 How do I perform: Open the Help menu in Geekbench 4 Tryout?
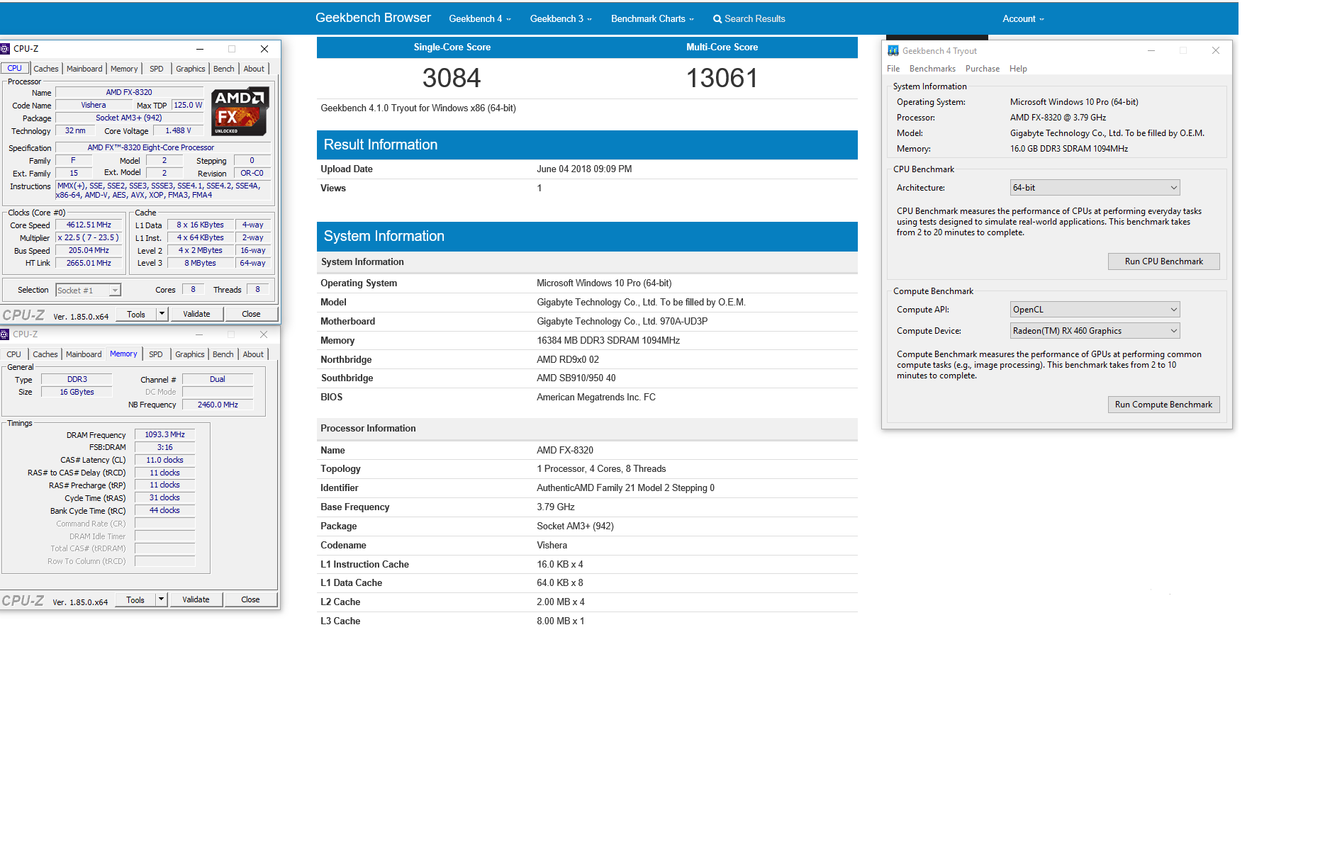pyautogui.click(x=1018, y=69)
